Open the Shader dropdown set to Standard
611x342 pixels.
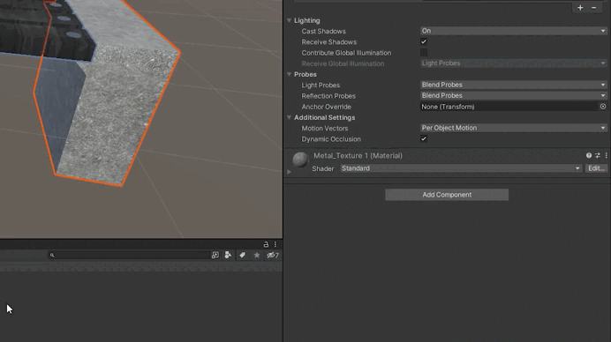[x=461, y=168]
